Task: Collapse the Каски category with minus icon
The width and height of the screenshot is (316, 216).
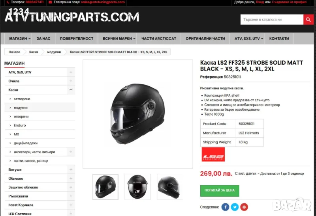Action: tap(71, 90)
